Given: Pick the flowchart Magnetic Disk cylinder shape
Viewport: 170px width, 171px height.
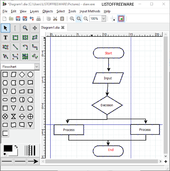Looking at the screenshot, I should [14, 99].
